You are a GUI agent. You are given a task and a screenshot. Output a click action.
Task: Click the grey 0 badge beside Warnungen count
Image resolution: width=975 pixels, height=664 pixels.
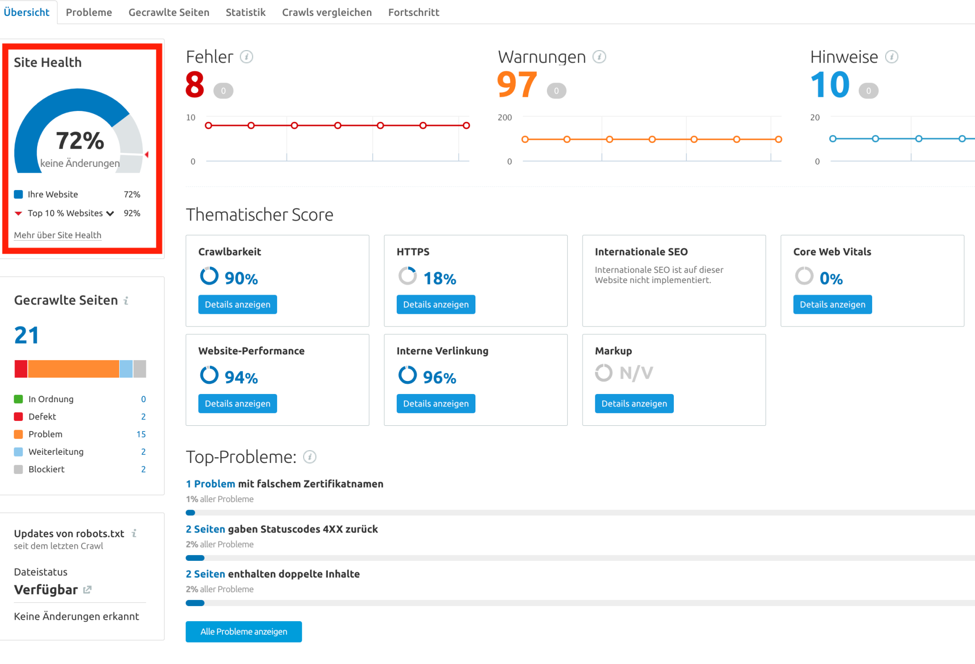click(557, 91)
